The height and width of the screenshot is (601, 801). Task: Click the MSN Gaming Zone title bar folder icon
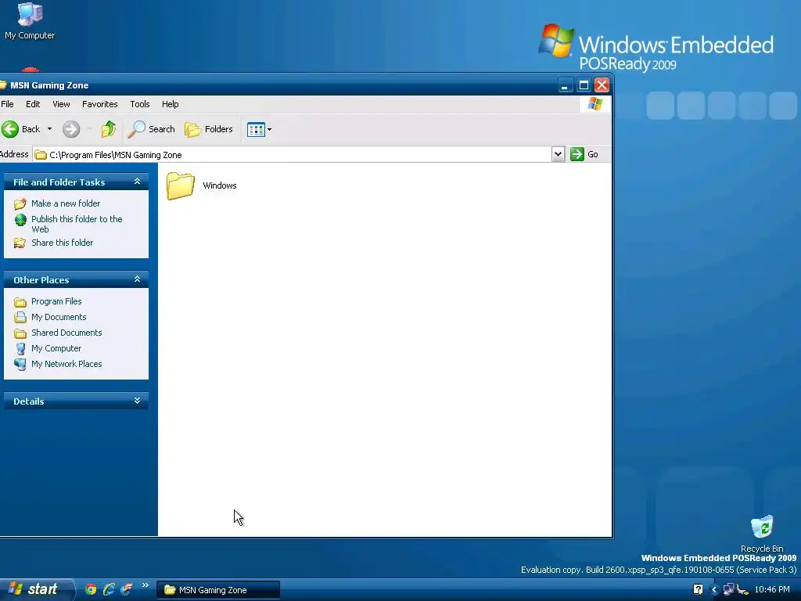pyautogui.click(x=2, y=85)
